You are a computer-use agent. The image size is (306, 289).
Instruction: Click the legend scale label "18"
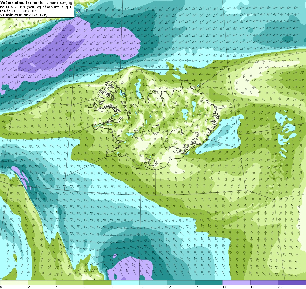pos(252,287)
